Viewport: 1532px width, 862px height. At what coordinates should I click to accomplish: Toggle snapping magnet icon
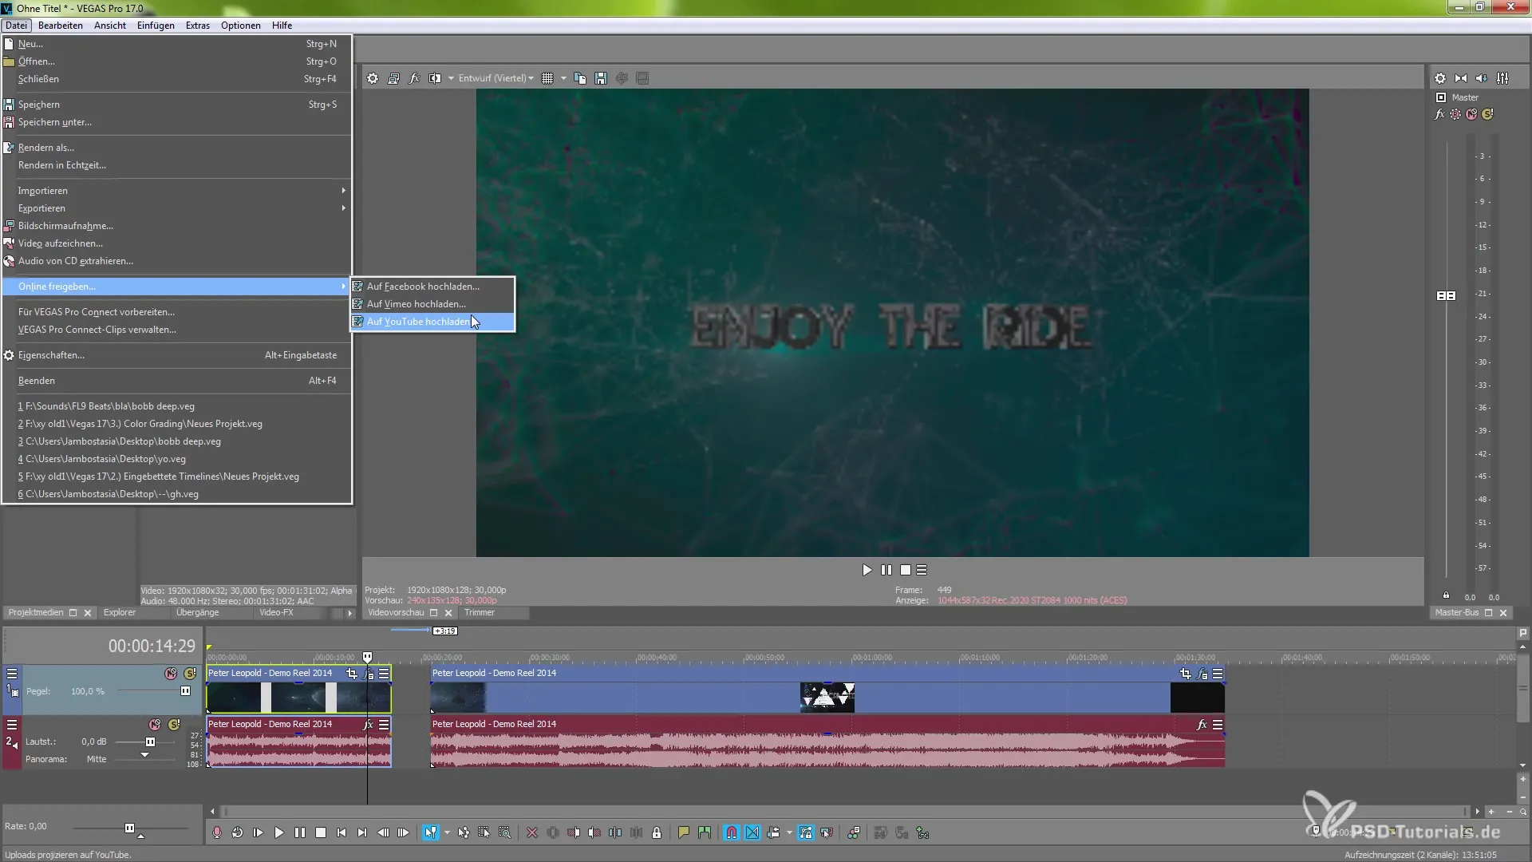732,832
